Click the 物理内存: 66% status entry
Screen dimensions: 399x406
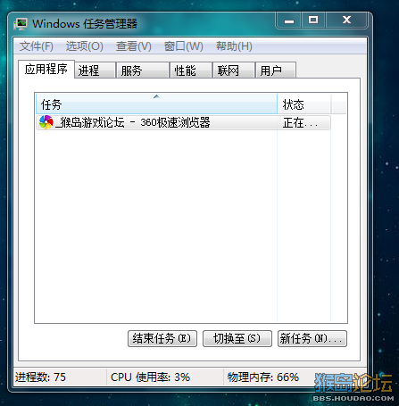[x=263, y=377]
